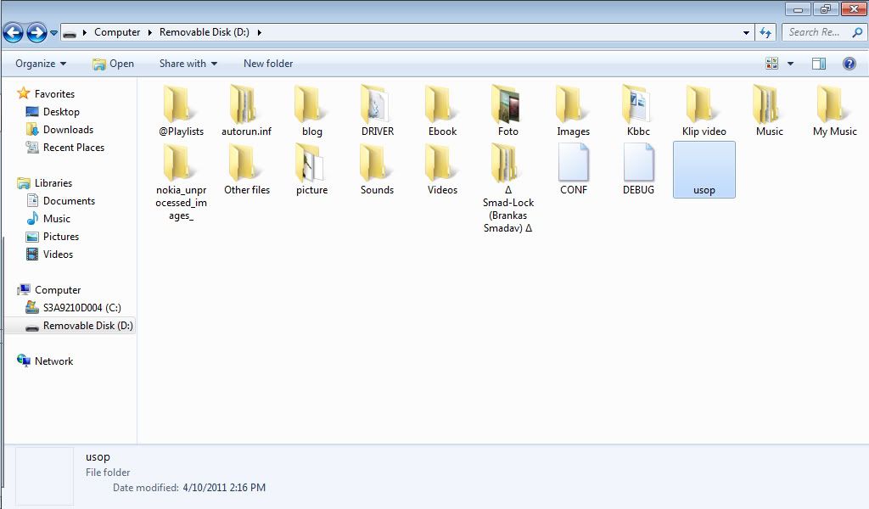The width and height of the screenshot is (869, 509).
Task: Expand the view options dropdown arrow
Action: pyautogui.click(x=791, y=64)
